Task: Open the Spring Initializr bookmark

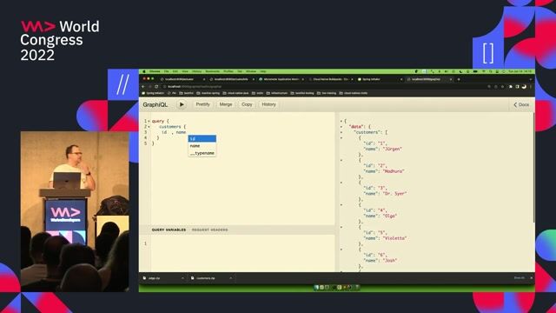Action: [153, 93]
